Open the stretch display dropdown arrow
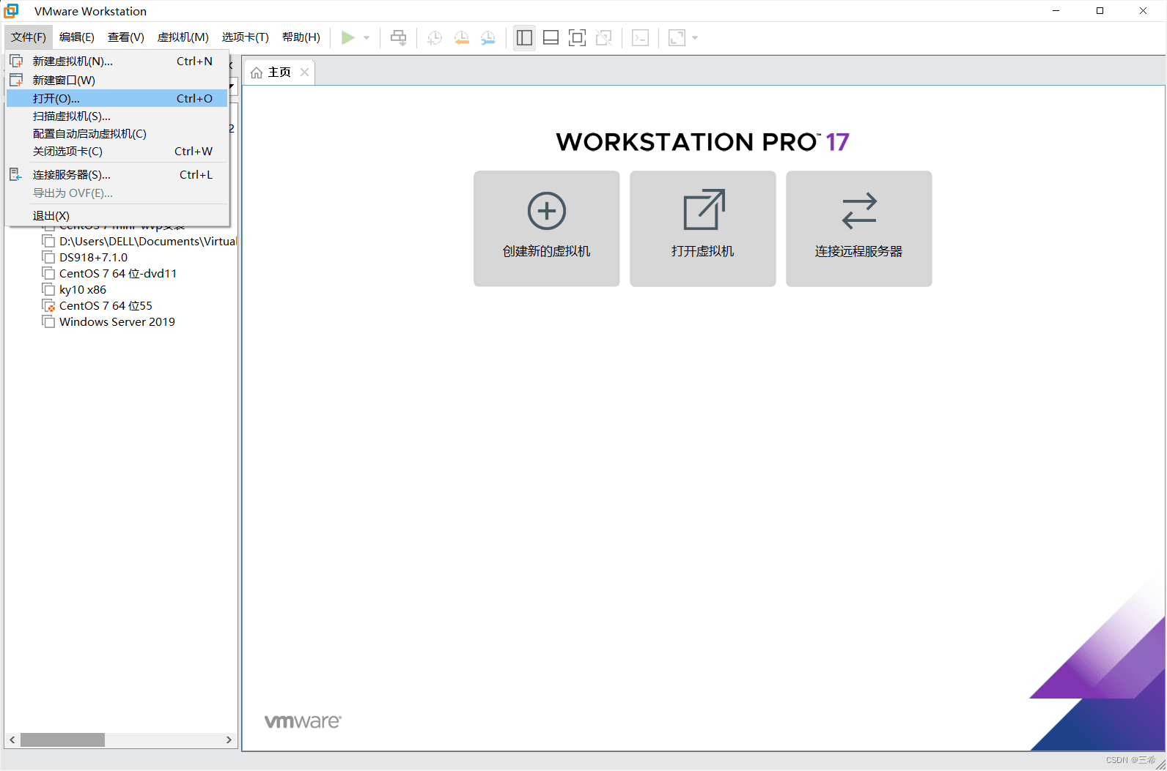This screenshot has width=1167, height=771. 695,38
